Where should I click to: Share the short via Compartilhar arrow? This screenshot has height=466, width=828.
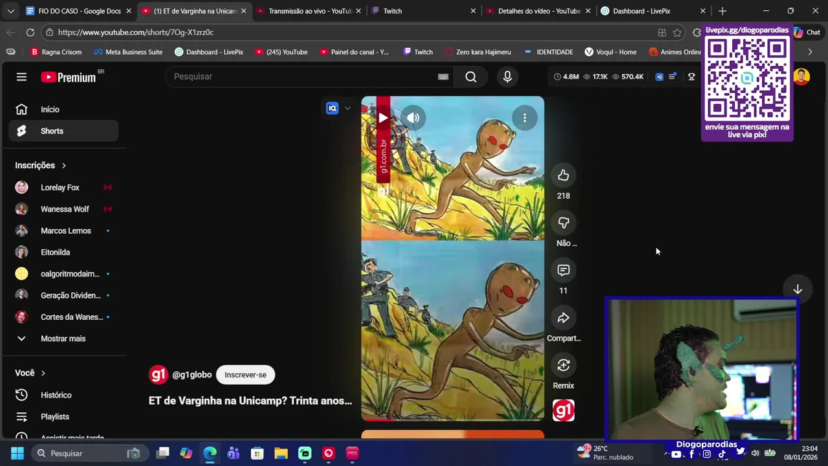563,318
